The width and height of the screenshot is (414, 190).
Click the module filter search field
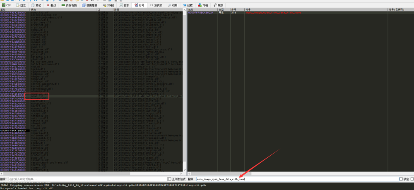pyautogui.click(x=87, y=179)
